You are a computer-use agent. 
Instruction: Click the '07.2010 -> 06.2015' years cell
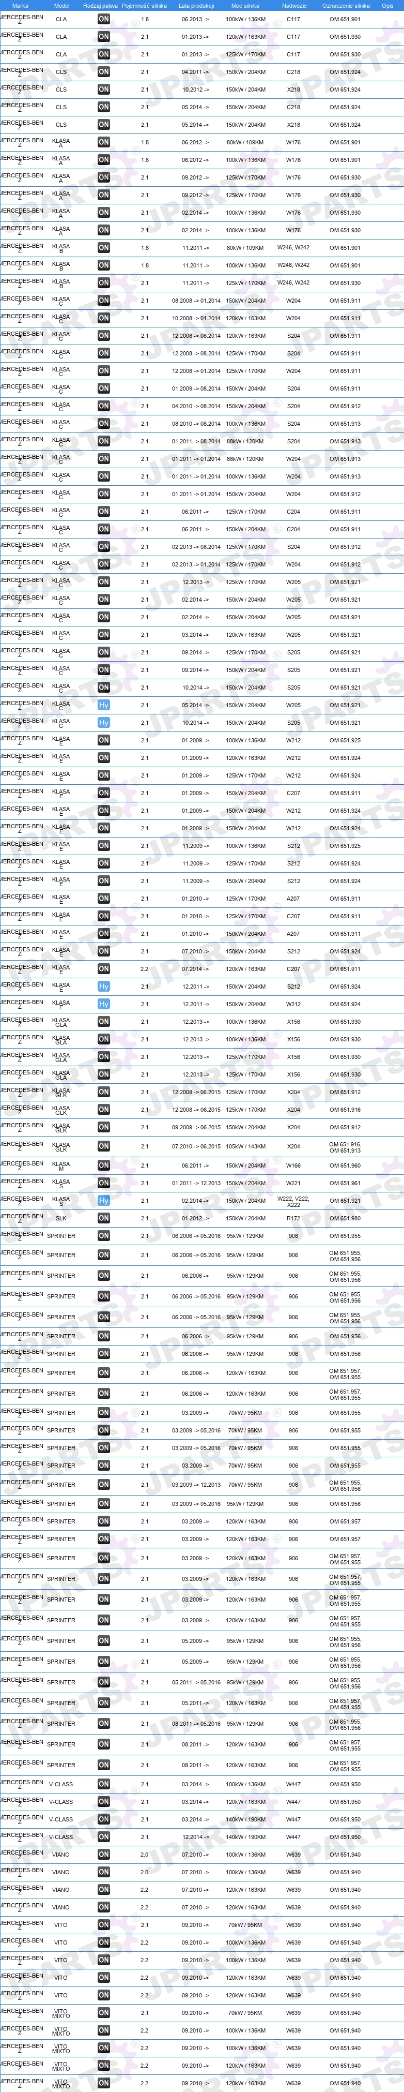pyautogui.click(x=196, y=1147)
